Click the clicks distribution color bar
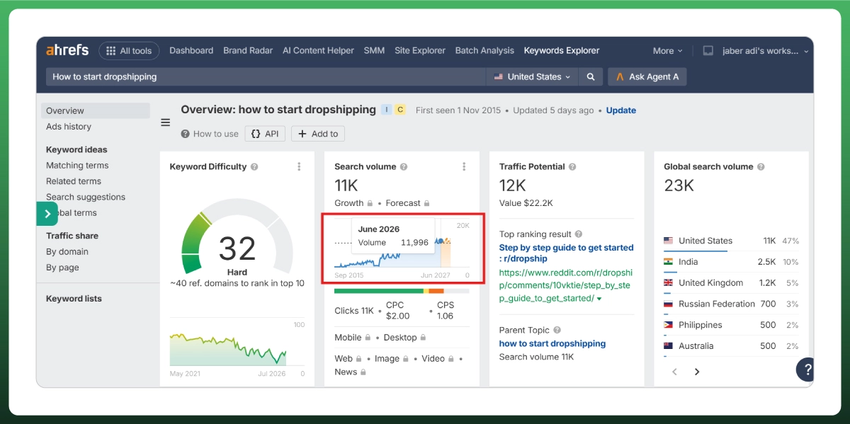Screen dimensions: 850x424 click(x=402, y=291)
